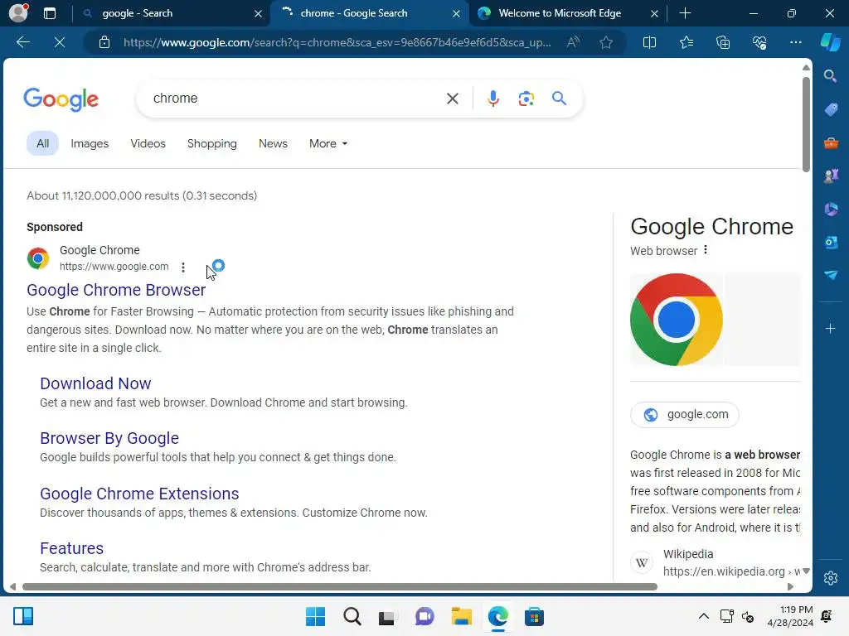Start Google voice search microphone

point(492,99)
